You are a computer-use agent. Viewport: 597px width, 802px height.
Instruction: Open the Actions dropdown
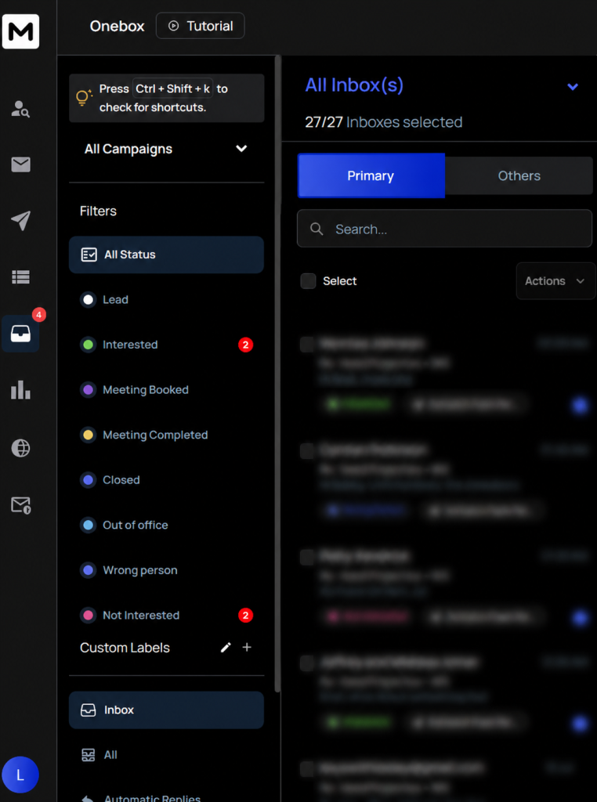(x=555, y=281)
